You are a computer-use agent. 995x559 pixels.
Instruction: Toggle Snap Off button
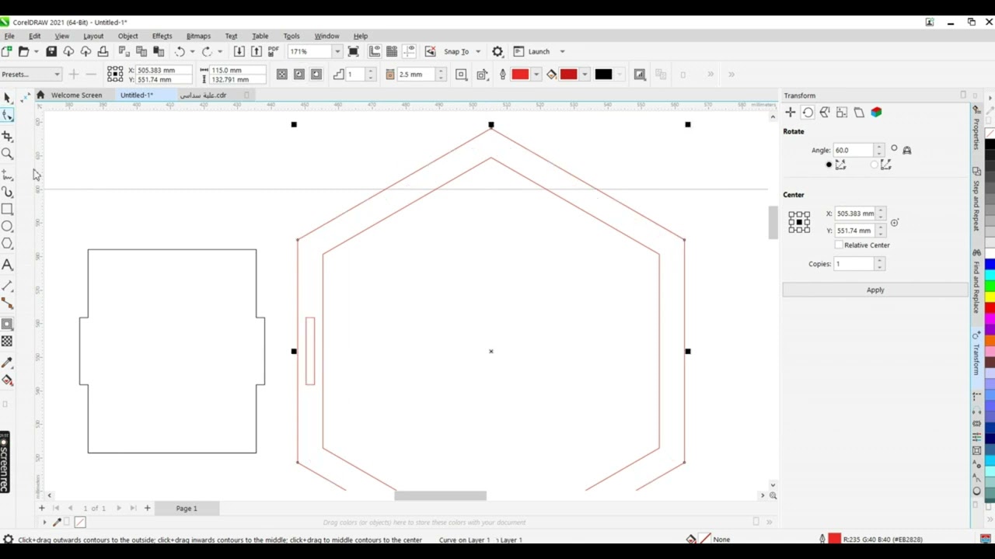pyautogui.click(x=430, y=51)
